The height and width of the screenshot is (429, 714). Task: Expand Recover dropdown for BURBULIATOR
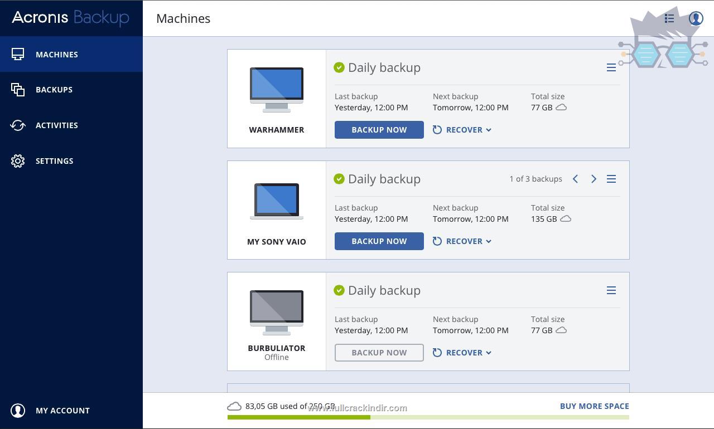tap(462, 353)
